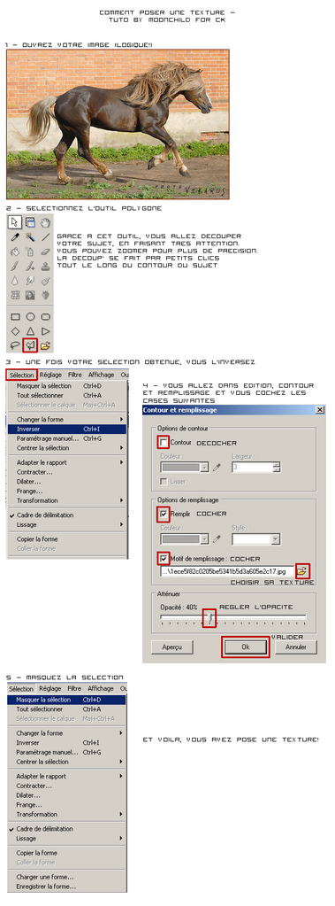Viewport: 335px width, 906px height.
Task: Pick the eyedropper tool in the tool palette
Action: (15, 236)
